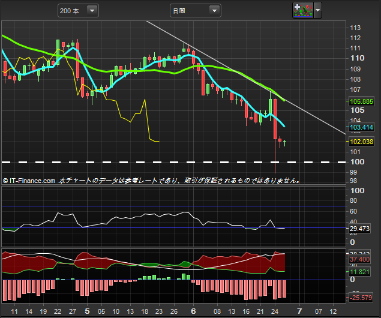Click the green 105.885 price label
This screenshot has width=381, height=318.
[x=361, y=101]
